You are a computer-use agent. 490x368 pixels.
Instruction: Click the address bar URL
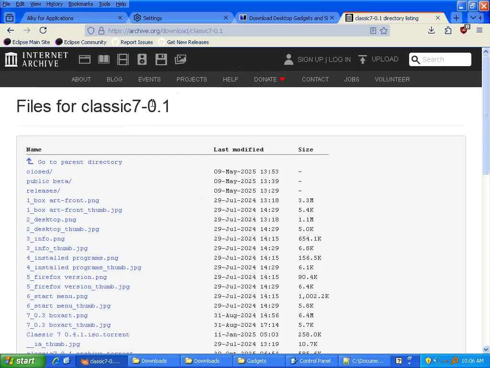(165, 31)
